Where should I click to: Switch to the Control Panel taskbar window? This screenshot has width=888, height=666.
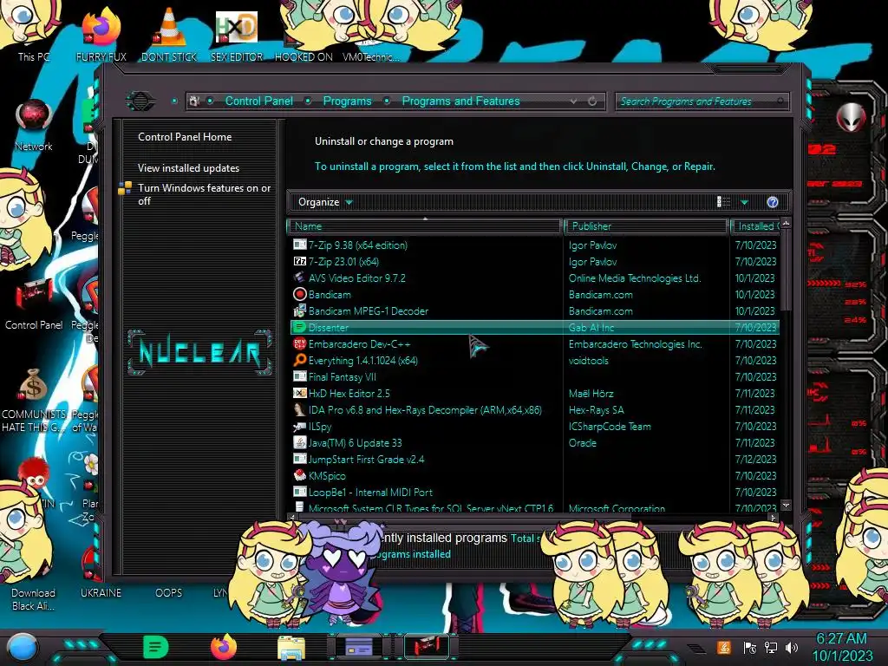(x=427, y=647)
